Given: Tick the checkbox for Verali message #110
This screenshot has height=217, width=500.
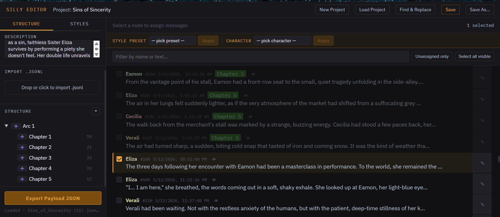Looking at the screenshot, I should pyautogui.click(x=119, y=201).
